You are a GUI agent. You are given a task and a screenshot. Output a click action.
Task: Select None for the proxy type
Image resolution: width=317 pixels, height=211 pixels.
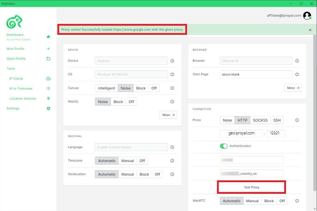click(227, 120)
